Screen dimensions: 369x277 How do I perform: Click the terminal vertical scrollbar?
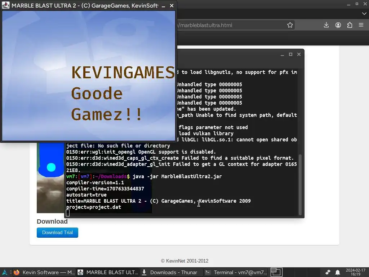(x=300, y=185)
